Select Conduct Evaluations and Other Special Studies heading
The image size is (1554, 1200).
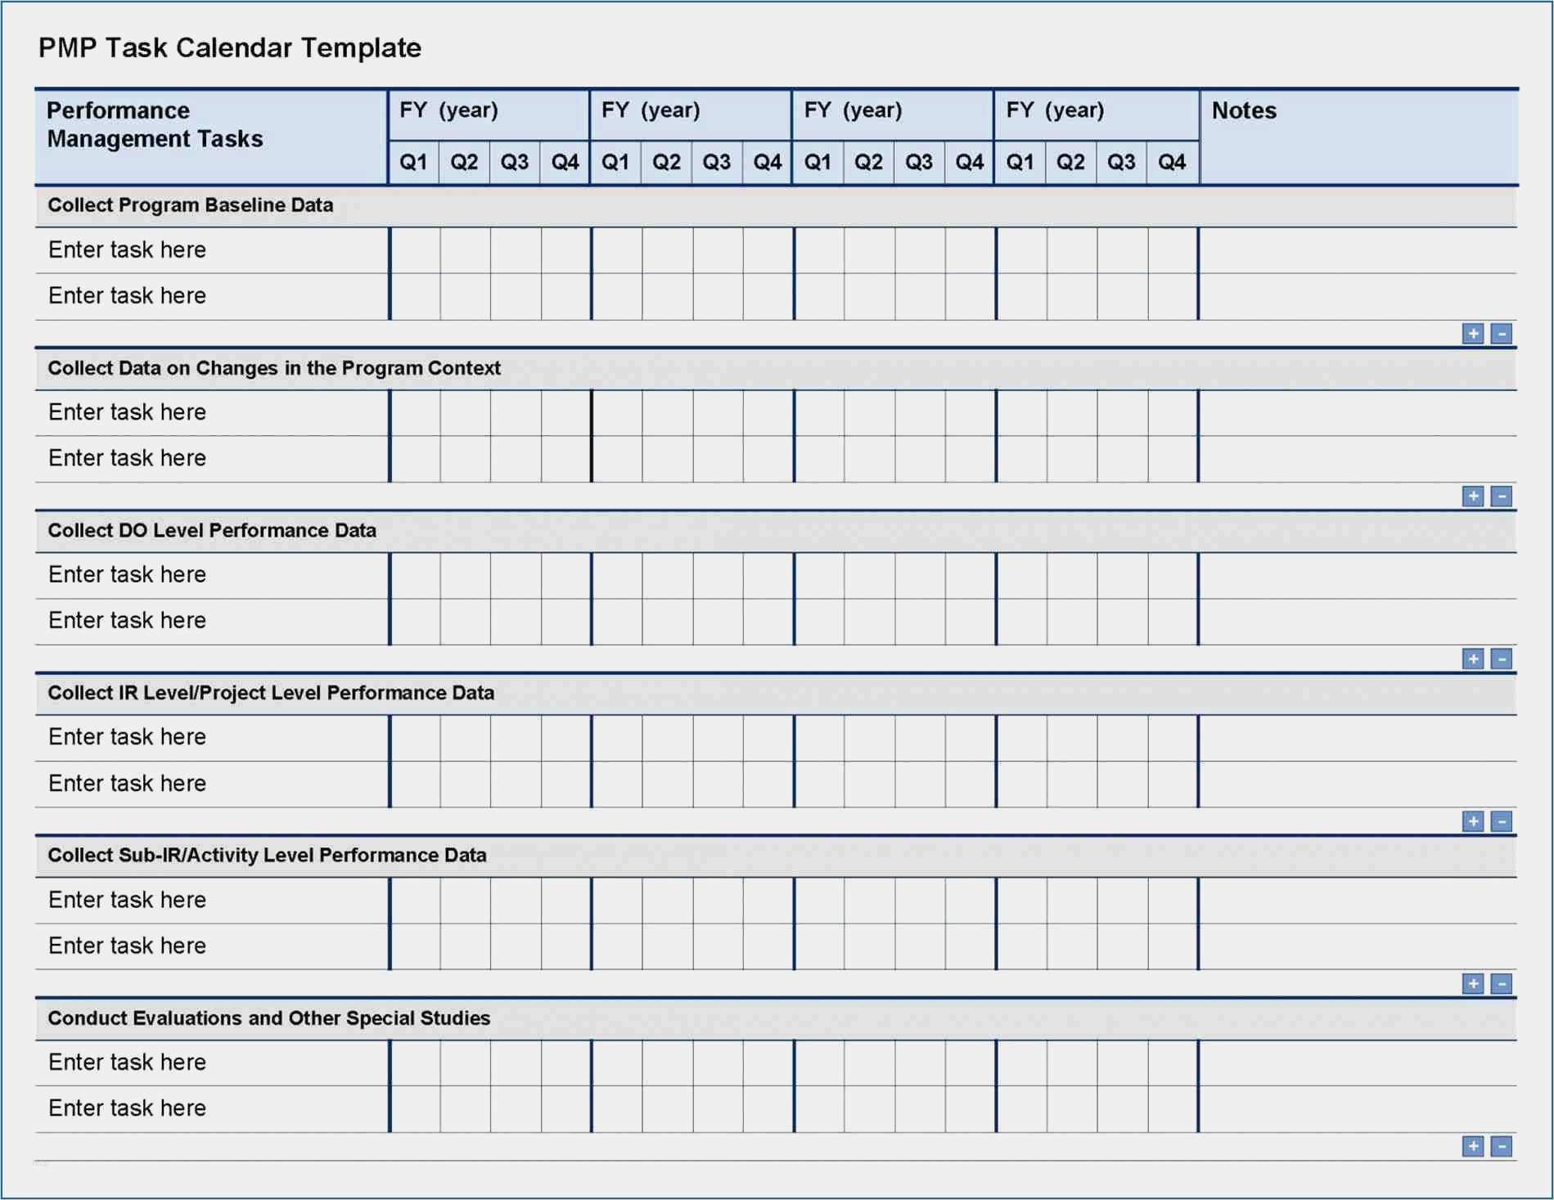(x=269, y=1018)
